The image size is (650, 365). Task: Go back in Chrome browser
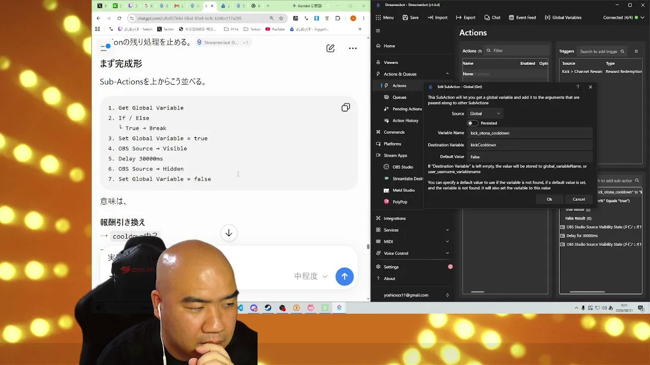[99, 18]
